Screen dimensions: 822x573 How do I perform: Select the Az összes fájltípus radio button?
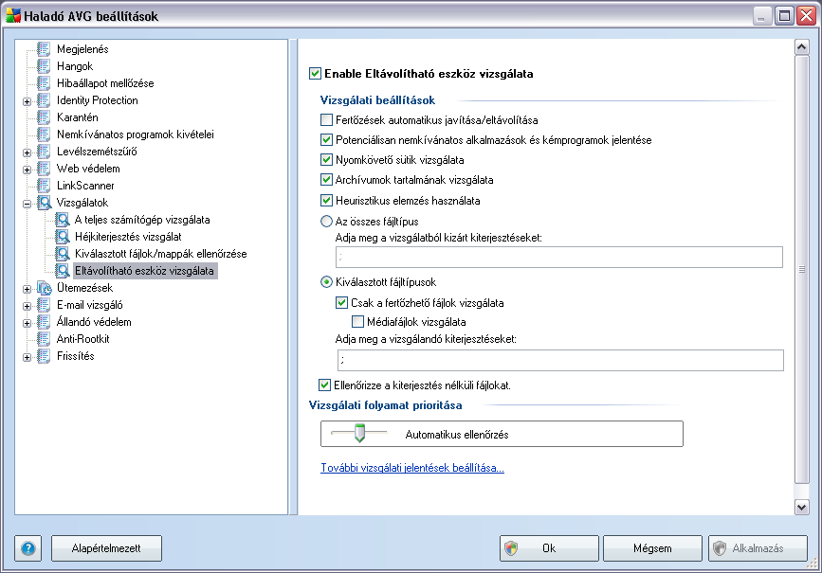click(326, 221)
